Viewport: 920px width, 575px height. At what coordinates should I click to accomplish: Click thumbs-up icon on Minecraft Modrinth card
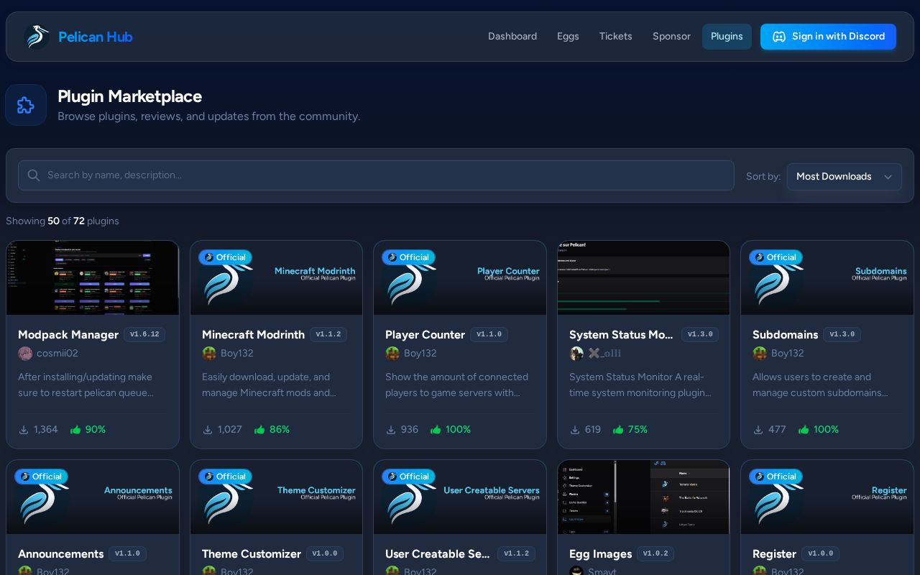(259, 430)
